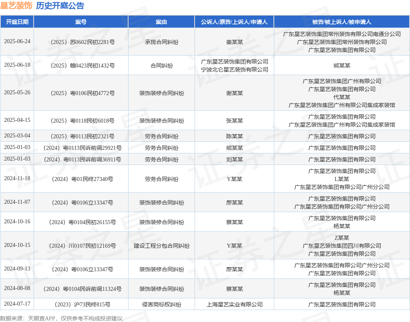
Task: Select the 公诉人/原告/上诉人/申请人 column header
Action: pyautogui.click(x=234, y=22)
